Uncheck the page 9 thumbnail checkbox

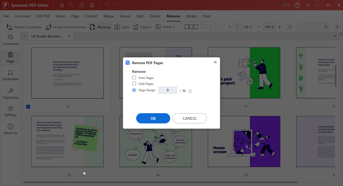tap(28, 107)
